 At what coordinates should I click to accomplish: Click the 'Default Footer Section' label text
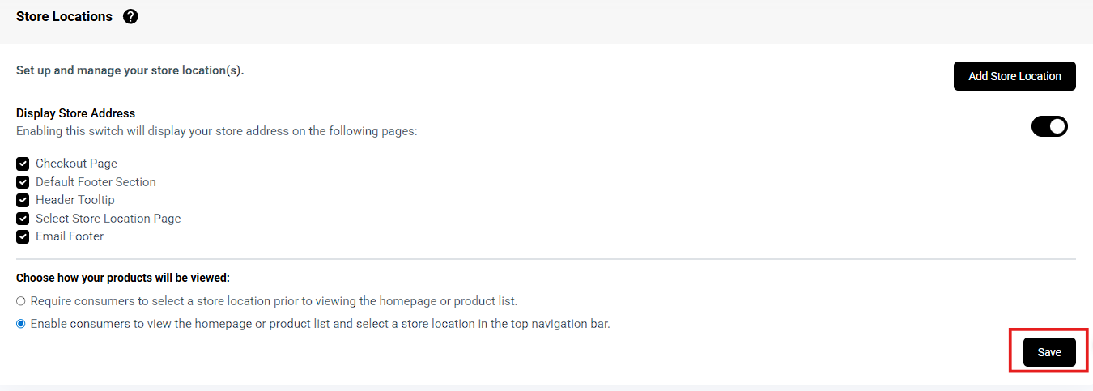coord(96,182)
